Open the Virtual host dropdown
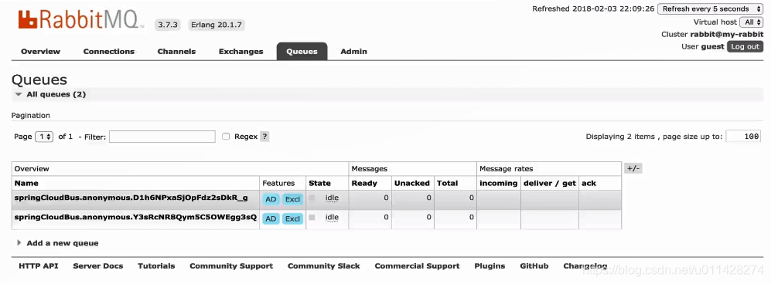Screen dimensions: 771x284 click(x=752, y=22)
